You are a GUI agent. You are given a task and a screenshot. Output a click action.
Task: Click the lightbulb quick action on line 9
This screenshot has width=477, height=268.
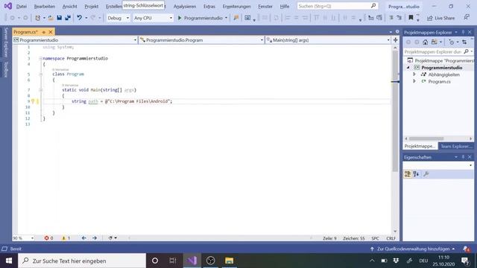33,101
